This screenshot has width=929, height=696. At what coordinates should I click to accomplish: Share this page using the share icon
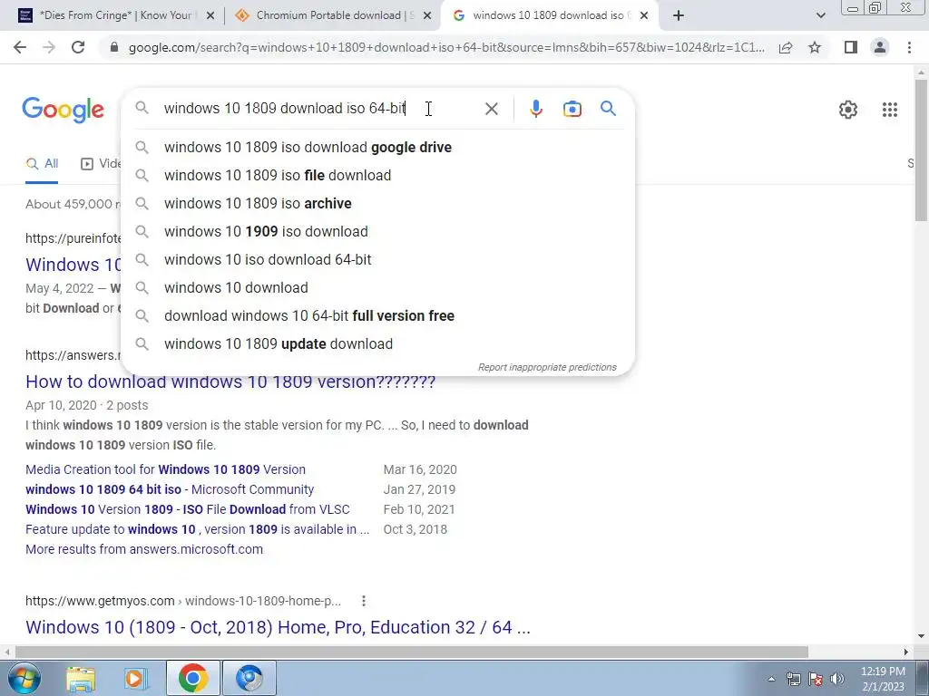[786, 47]
